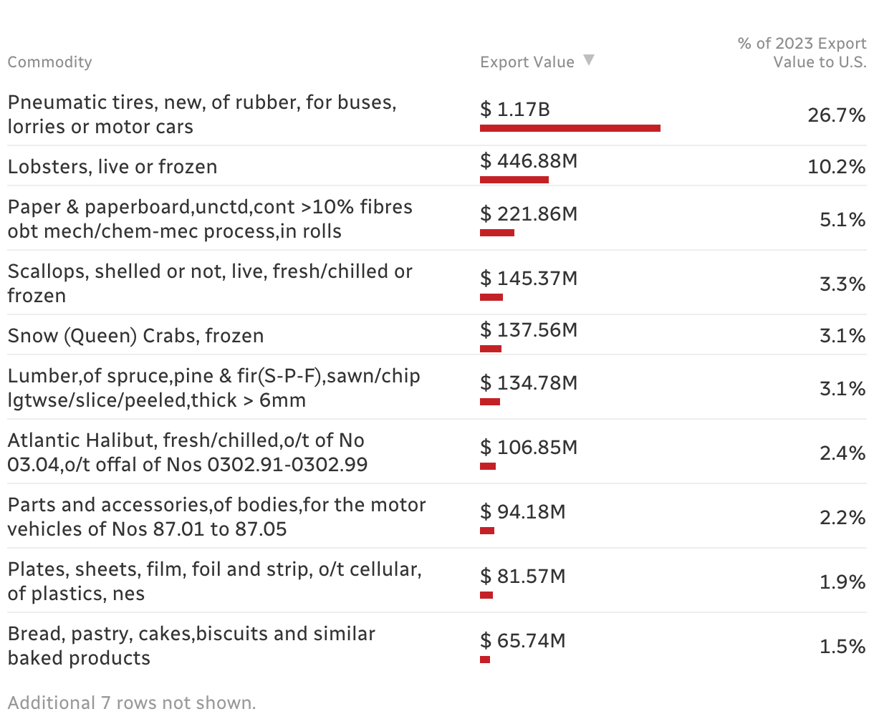
Task: Click the $ 137.56M Snow Crabs value
Action: click(x=528, y=330)
